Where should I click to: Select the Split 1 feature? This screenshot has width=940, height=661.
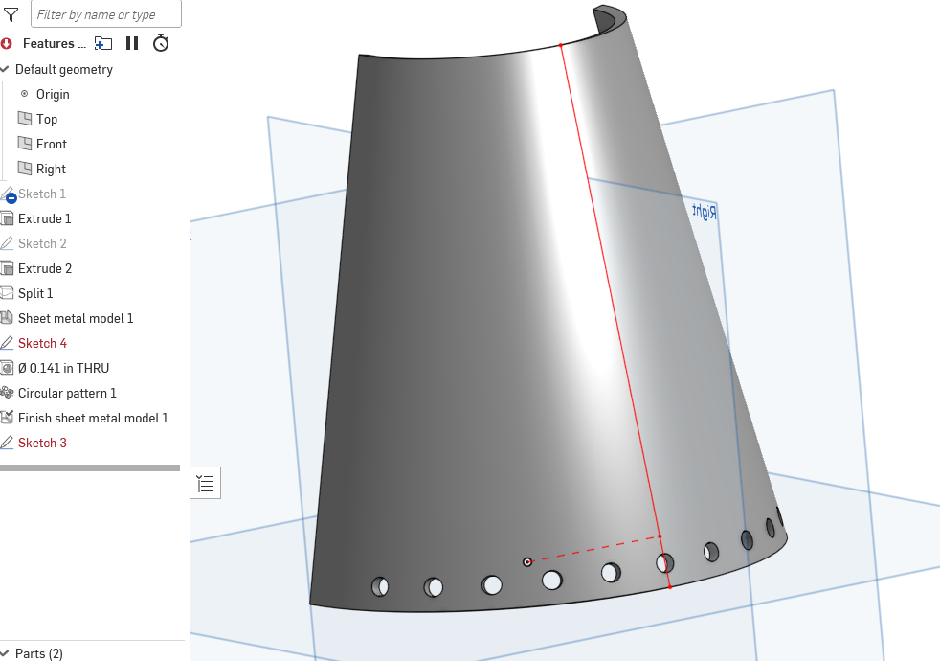point(35,293)
